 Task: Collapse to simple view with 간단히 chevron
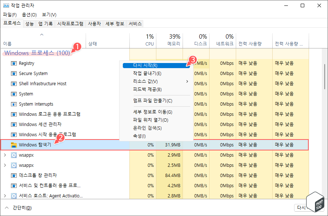coord(7,208)
